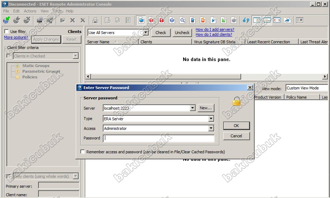This screenshot has height=198, width=330.
Task: Open the Threat Log red icon
Action: coord(151,20)
